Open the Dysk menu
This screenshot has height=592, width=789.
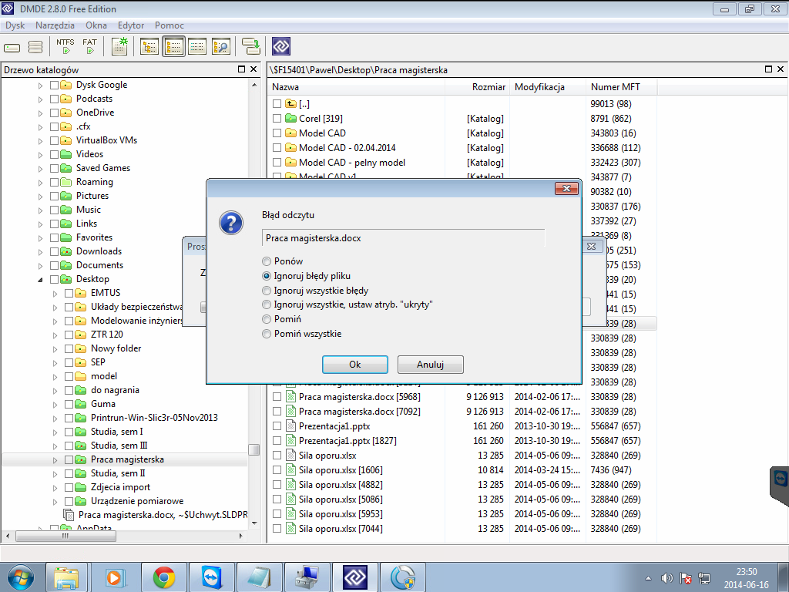coord(15,25)
